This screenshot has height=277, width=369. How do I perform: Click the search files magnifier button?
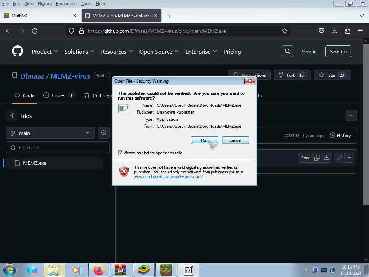tap(103, 133)
